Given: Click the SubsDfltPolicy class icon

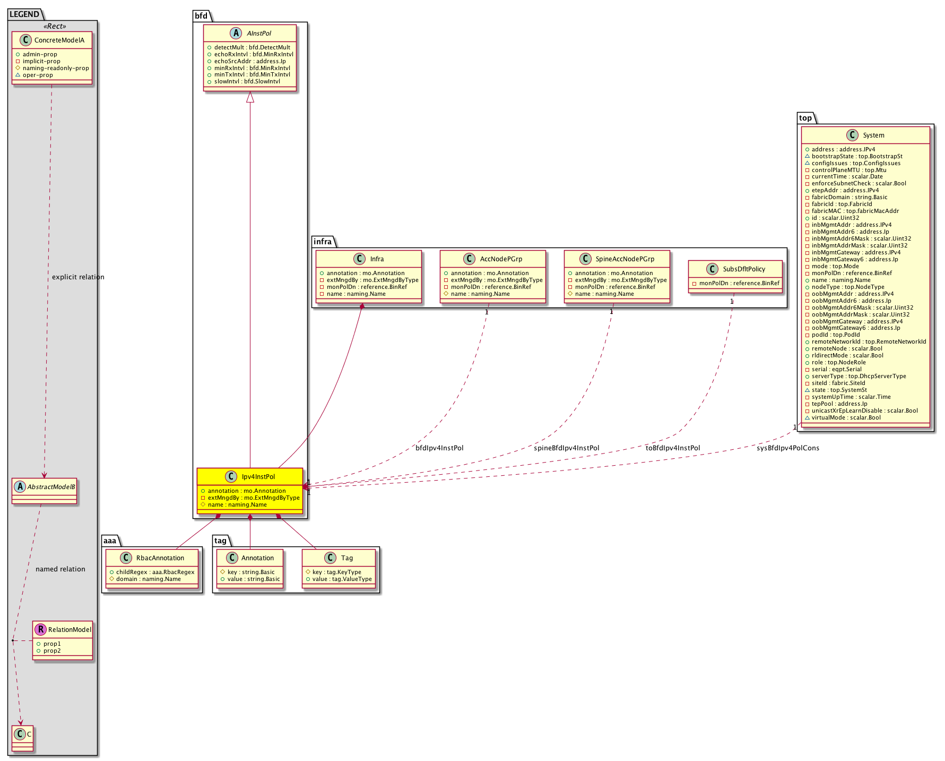Looking at the screenshot, I should point(712,269).
